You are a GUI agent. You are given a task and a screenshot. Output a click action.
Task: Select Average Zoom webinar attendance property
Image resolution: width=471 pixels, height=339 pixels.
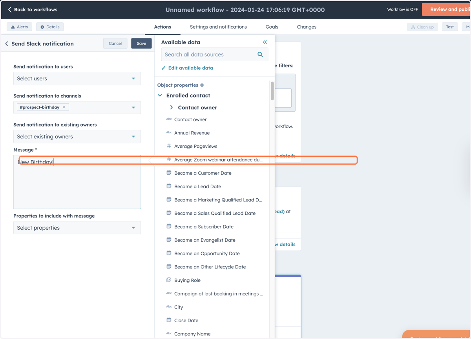click(218, 160)
